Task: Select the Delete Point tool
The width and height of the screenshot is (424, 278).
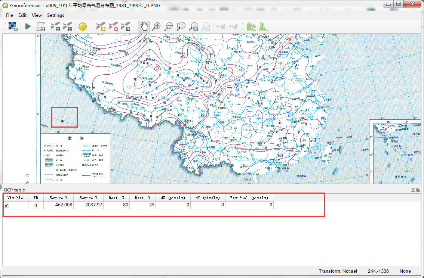Action: 113,26
